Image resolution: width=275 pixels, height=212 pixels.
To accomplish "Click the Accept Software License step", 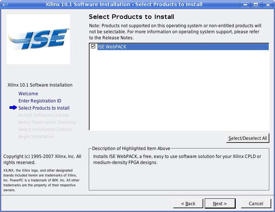I will tap(43, 115).
